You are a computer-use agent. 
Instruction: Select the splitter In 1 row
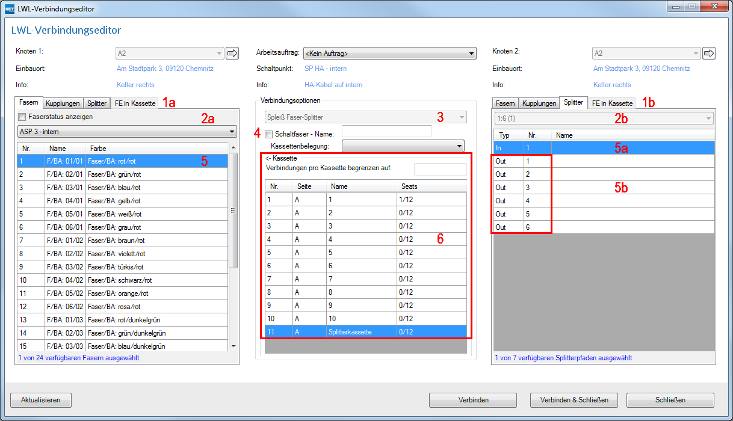pos(604,147)
